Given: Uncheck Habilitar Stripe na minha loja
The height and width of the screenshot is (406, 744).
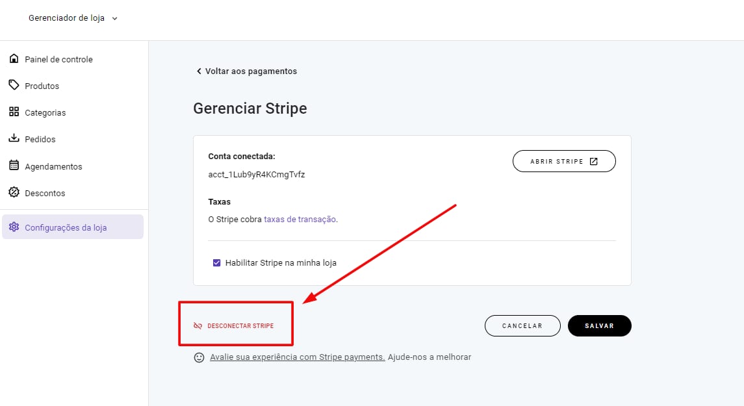Looking at the screenshot, I should (x=217, y=263).
